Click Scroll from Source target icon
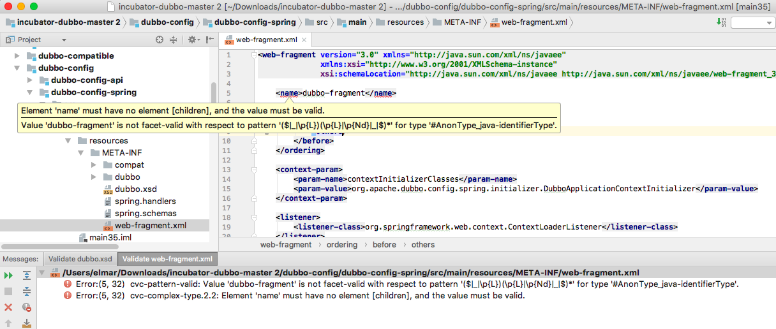Screen dimensions: 776x329 (x=160, y=40)
